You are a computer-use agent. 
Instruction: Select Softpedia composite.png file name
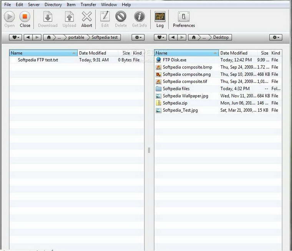[x=187, y=74]
